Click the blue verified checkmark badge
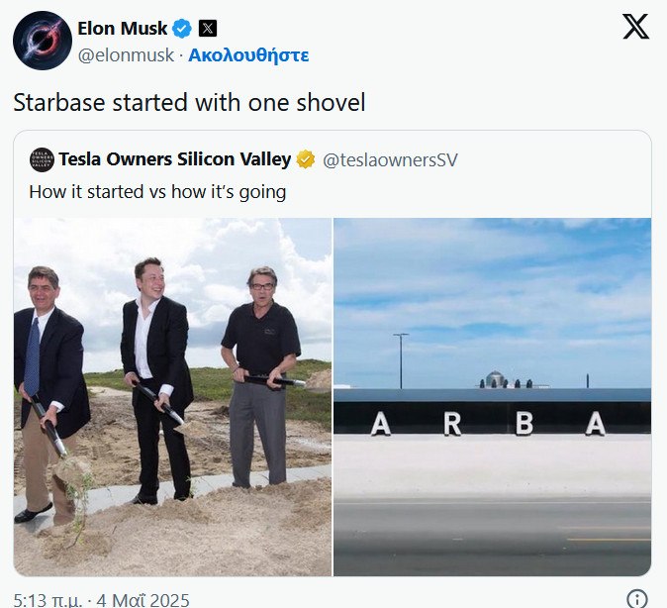 pos(182,29)
